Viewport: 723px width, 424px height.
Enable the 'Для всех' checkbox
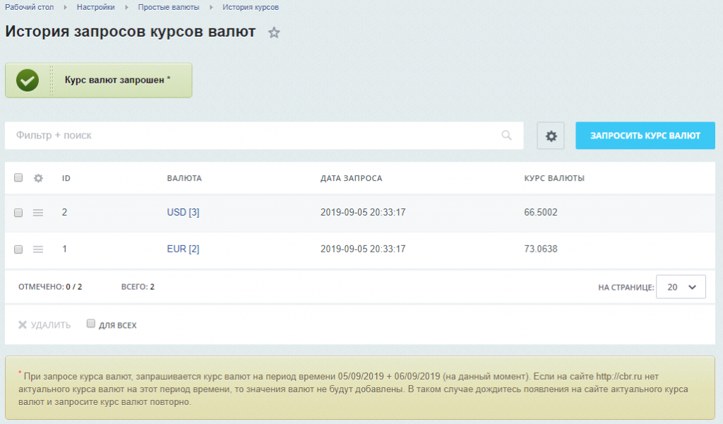tap(91, 324)
